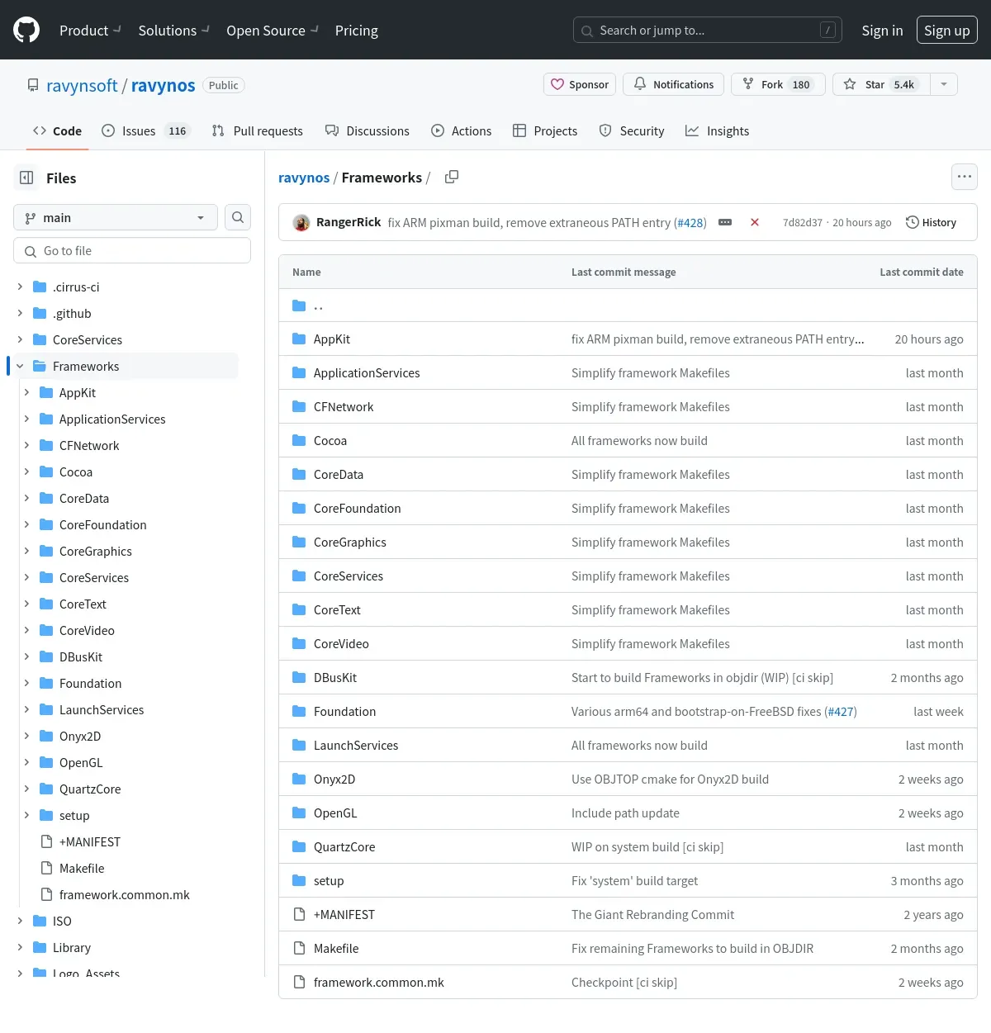Screen dimensions: 991x1033
Task: Expand the .github tree folder
Action: pos(20,313)
